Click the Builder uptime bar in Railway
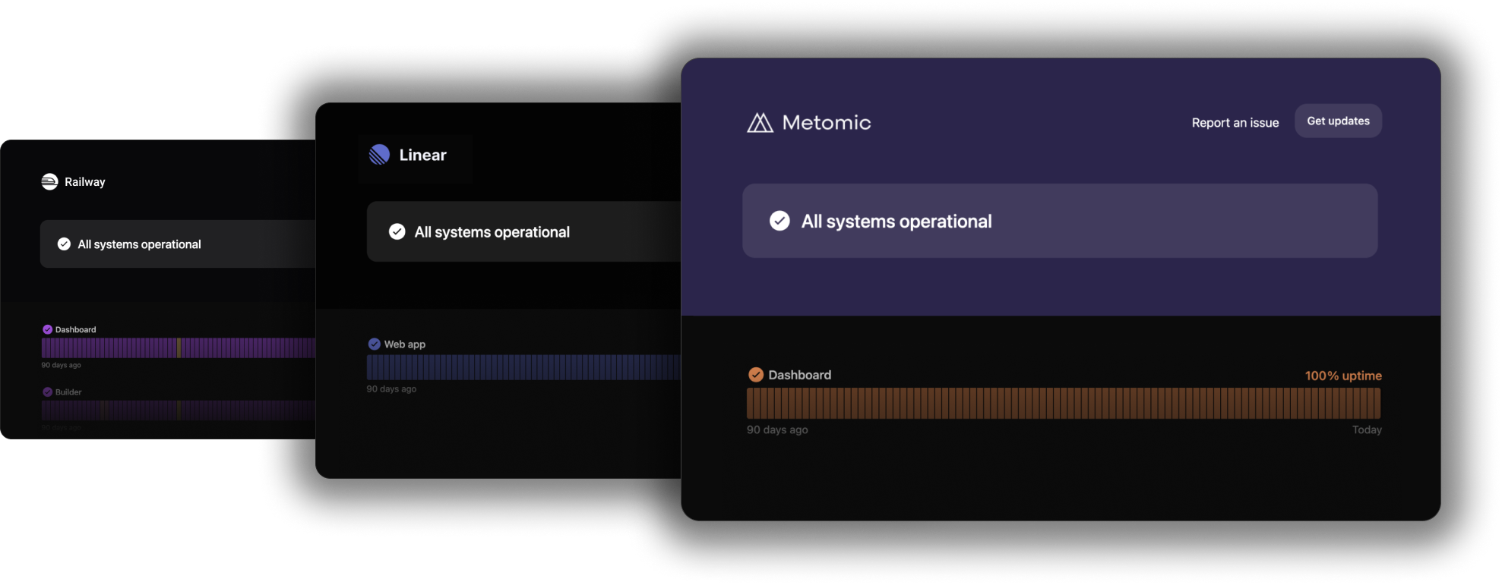Image resolution: width=1502 pixels, height=585 pixels. point(179,410)
